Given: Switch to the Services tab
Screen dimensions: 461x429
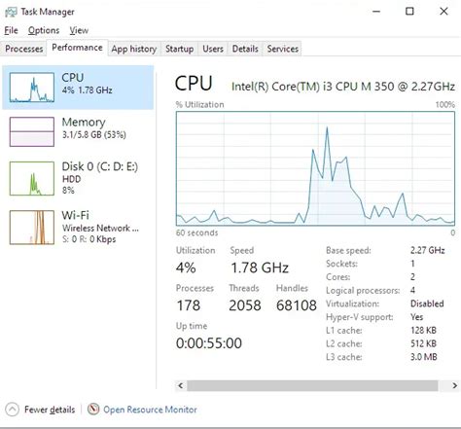Looking at the screenshot, I should point(282,49).
